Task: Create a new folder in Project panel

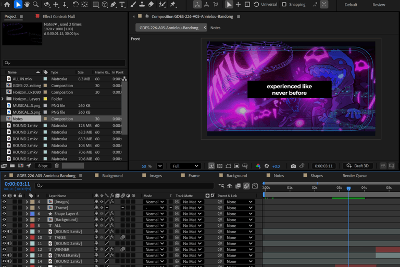Action: (x=12, y=165)
